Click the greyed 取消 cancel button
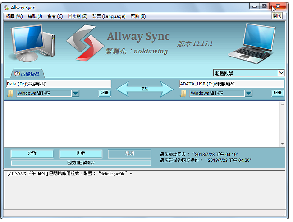 click(129, 154)
